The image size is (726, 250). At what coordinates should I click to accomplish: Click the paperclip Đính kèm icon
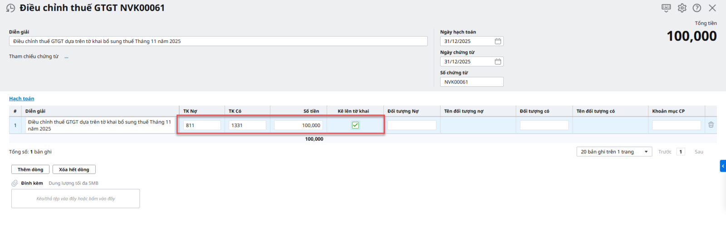click(15, 183)
